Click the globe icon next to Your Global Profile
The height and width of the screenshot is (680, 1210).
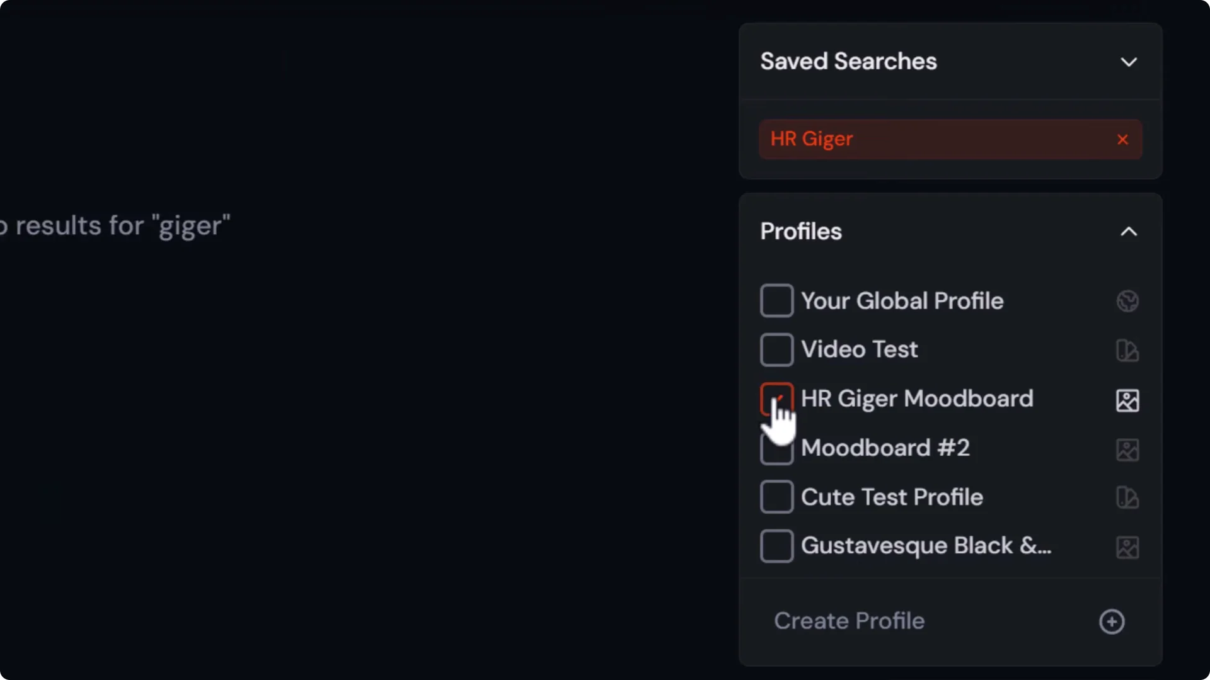1127,301
